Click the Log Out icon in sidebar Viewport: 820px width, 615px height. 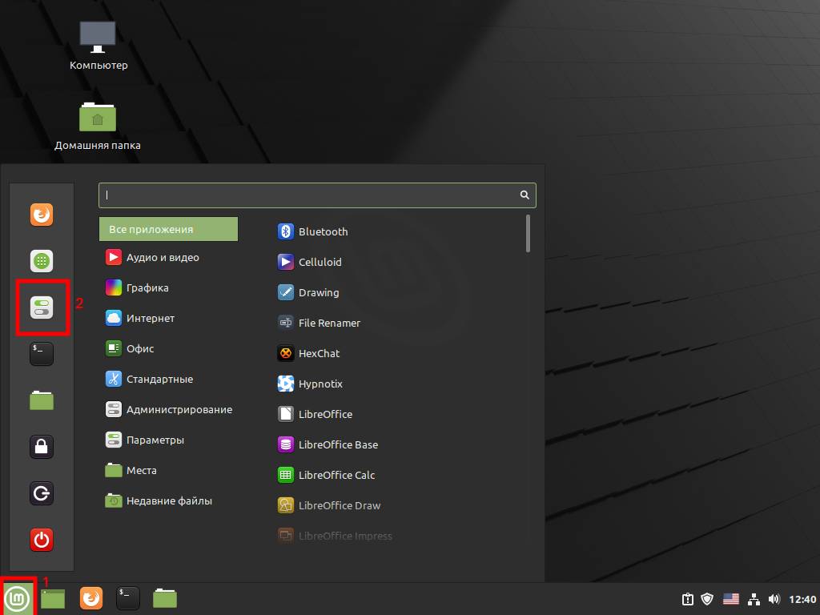(42, 492)
